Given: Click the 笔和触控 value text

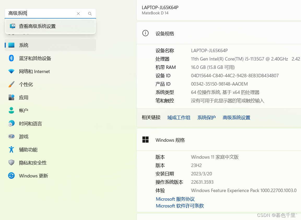Looking at the screenshot, I should (x=227, y=100).
